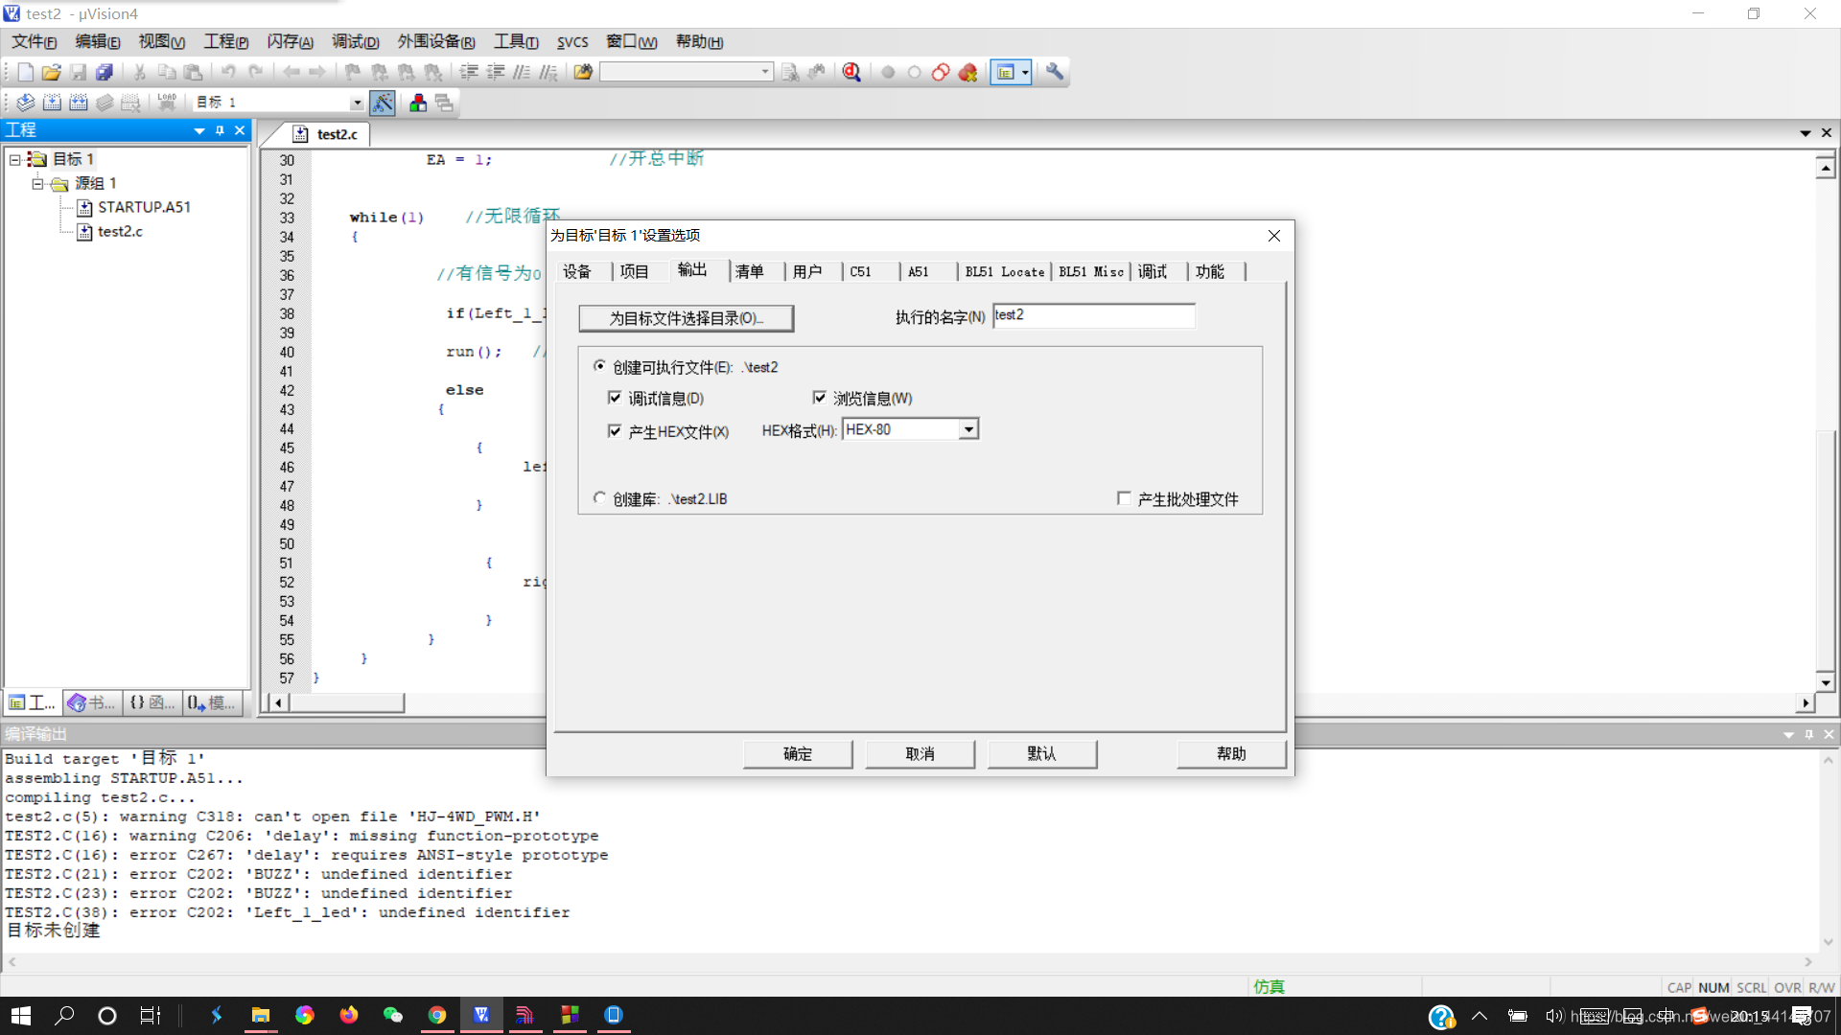Switch to the C51 tab
The image size is (1841, 1035).
click(861, 272)
